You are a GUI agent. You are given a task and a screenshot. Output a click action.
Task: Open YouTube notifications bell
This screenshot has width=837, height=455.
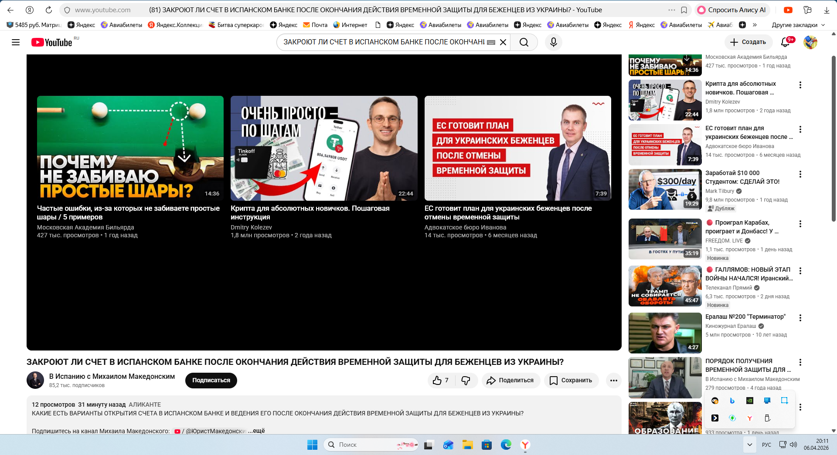(785, 42)
